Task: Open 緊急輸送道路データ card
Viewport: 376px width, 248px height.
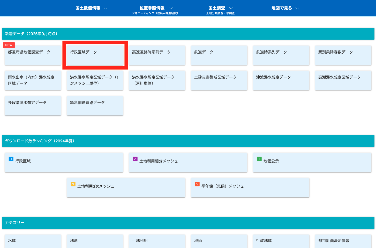Action: tap(95, 106)
